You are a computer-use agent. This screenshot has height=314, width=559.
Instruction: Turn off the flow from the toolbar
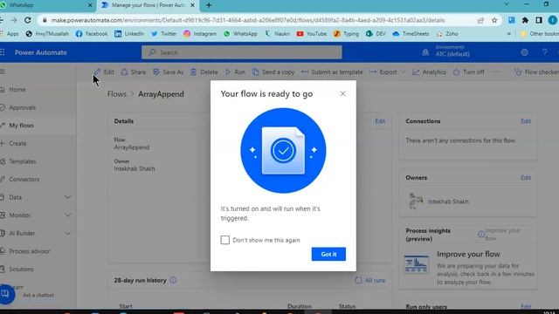tap(468, 72)
